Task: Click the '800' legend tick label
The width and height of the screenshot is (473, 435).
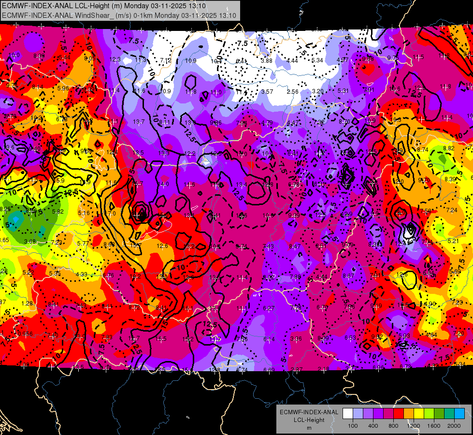Action: (x=393, y=426)
